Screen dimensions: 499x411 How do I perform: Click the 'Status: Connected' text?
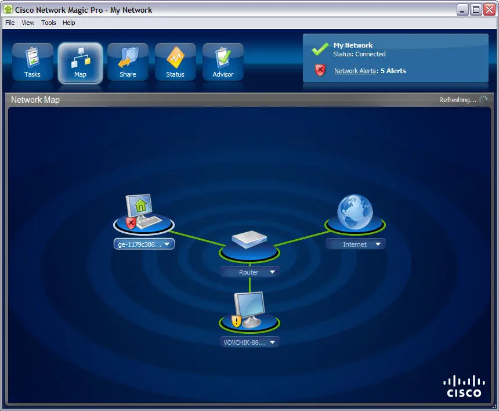point(359,54)
